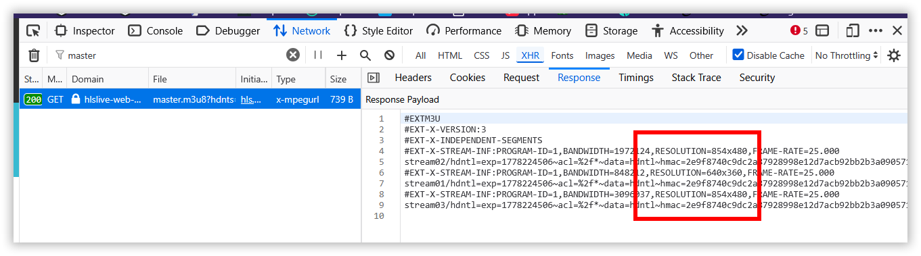Select the Response details tab

(579, 78)
